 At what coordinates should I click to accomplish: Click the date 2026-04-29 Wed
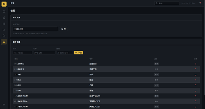point(188,3)
